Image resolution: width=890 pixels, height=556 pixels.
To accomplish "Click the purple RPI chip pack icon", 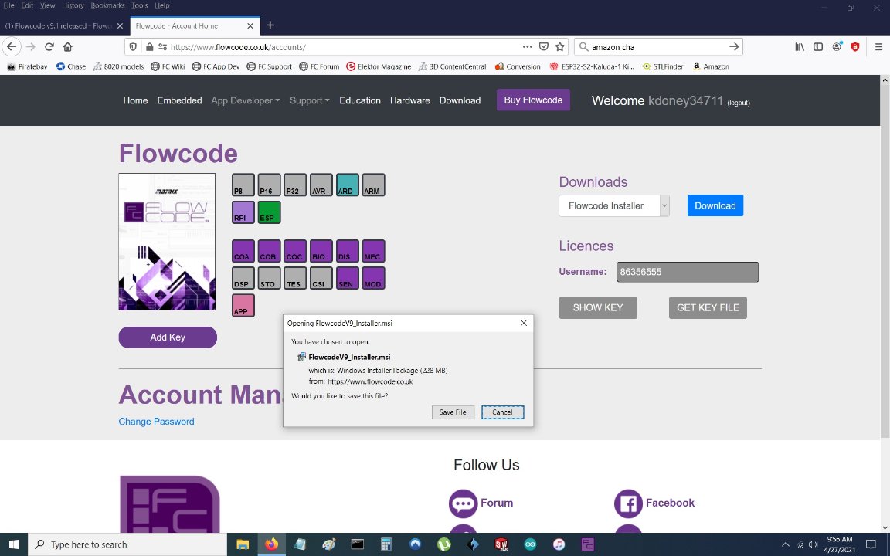I will [x=243, y=212].
